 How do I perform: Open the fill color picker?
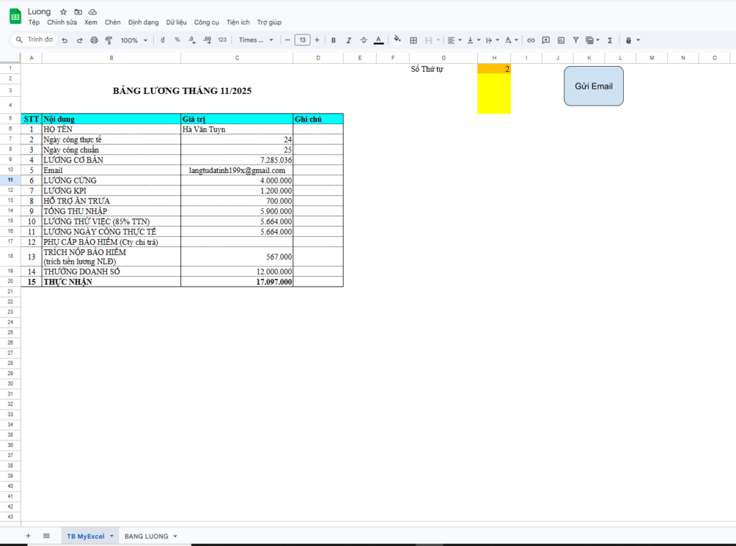pyautogui.click(x=397, y=40)
